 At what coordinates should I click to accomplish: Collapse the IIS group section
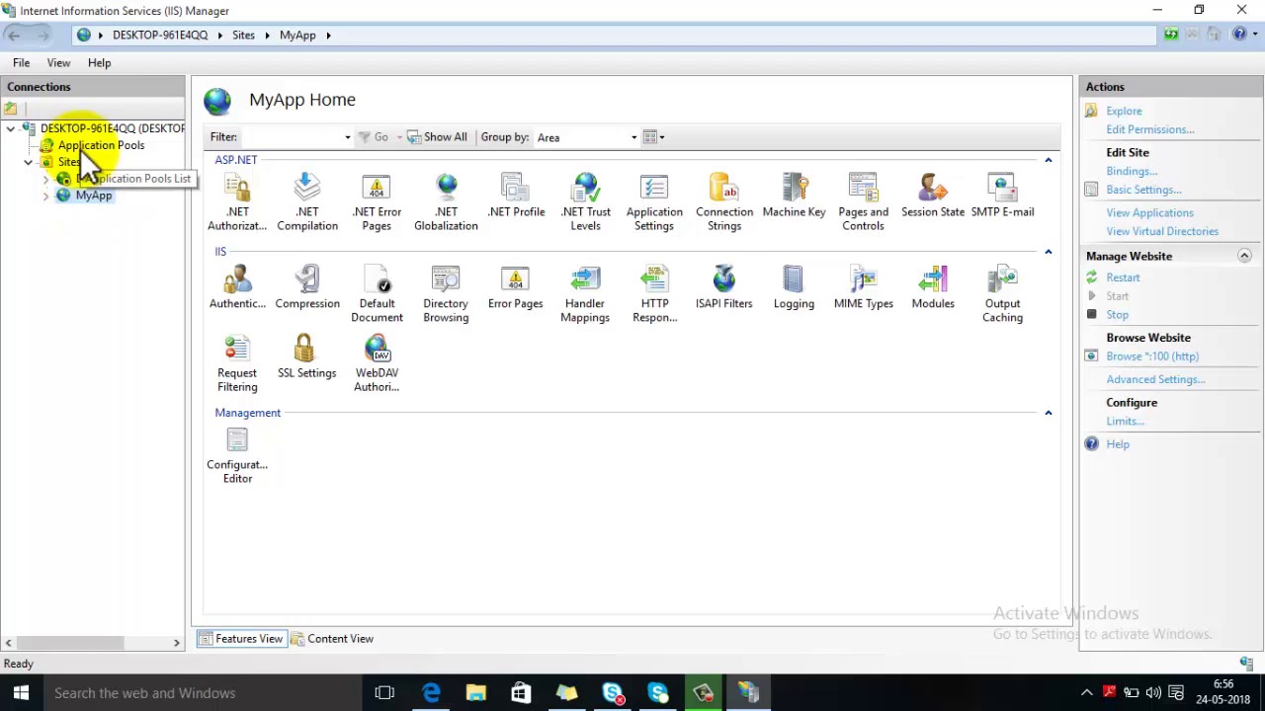click(1049, 252)
